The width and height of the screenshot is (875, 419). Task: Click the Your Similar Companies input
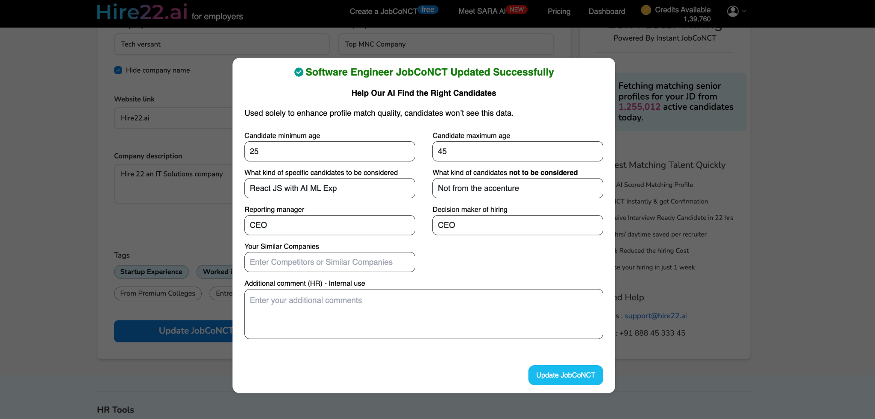pyautogui.click(x=329, y=262)
